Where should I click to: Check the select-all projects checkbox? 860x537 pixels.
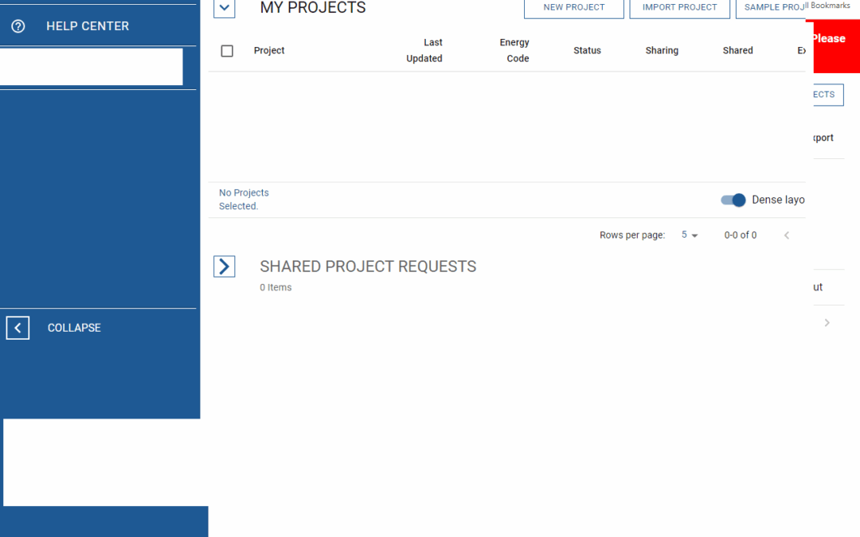coord(227,51)
